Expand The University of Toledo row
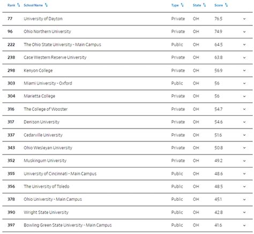 tap(244, 186)
